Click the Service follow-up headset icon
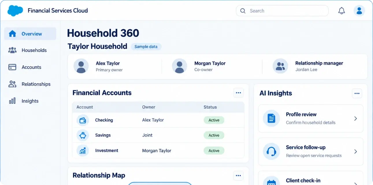373x185 pixels. click(x=271, y=151)
